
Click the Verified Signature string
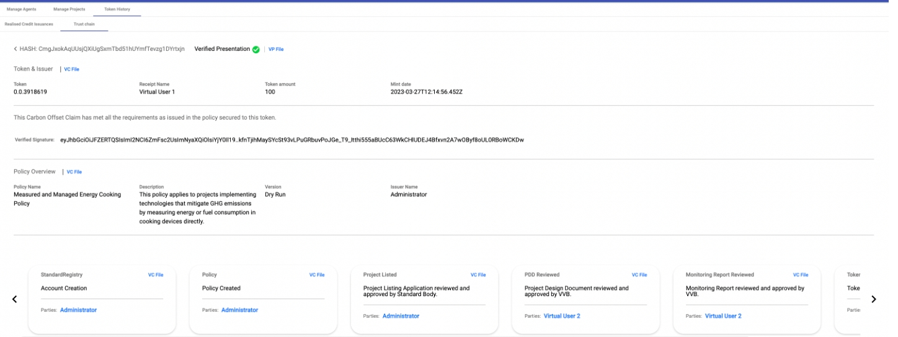point(291,140)
